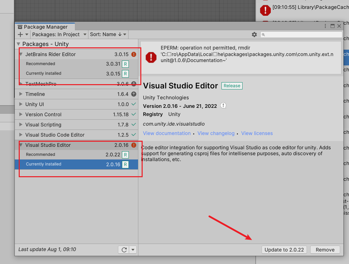The width and height of the screenshot is (349, 264).
Task: Focus the package search field
Action: pyautogui.click(x=301, y=35)
